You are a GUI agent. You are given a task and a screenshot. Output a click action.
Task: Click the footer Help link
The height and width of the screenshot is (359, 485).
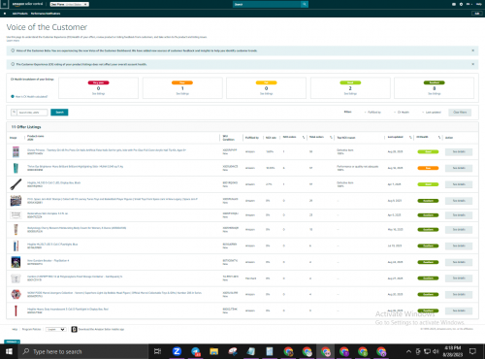[x=15, y=329]
